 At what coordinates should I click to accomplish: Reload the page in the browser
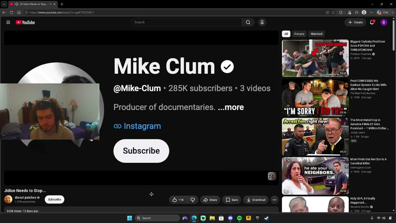click(x=11, y=12)
